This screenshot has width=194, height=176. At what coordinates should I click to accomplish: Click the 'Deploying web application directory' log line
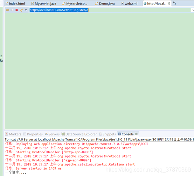point(77,144)
